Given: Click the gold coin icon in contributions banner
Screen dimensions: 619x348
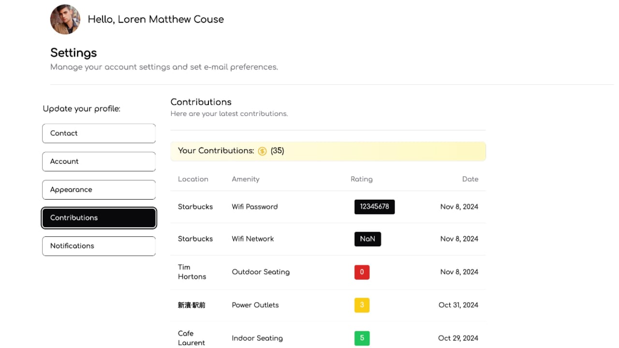Looking at the screenshot, I should tap(262, 151).
